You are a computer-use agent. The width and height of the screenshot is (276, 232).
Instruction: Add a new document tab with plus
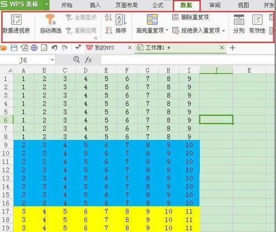[x=232, y=48]
